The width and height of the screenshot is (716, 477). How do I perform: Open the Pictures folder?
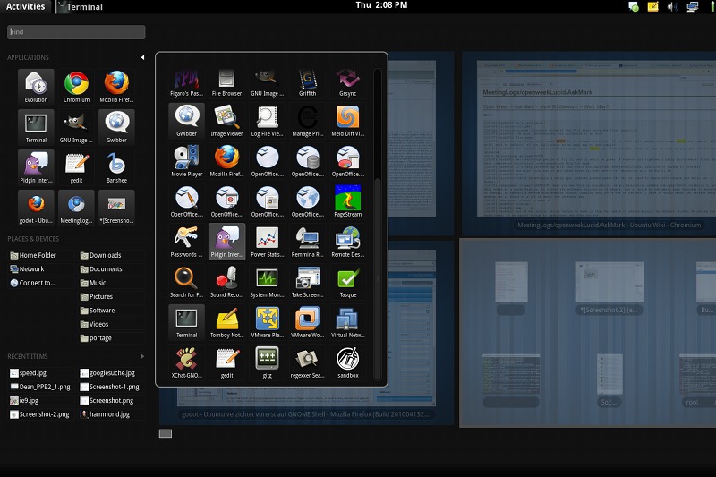pyautogui.click(x=97, y=296)
